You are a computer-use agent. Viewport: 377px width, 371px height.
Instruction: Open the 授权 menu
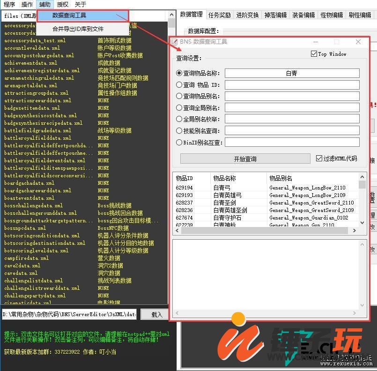pos(62,4)
